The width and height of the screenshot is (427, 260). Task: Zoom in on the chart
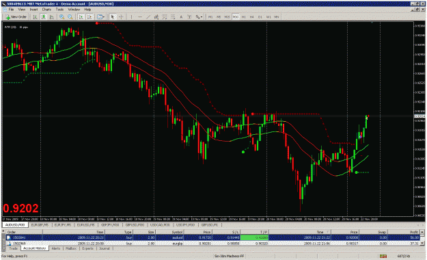[x=61, y=17]
